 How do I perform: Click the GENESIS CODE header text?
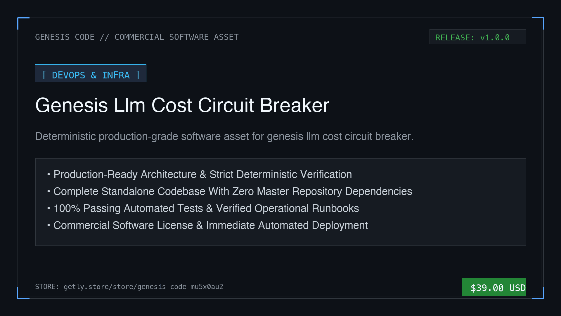(x=65, y=37)
